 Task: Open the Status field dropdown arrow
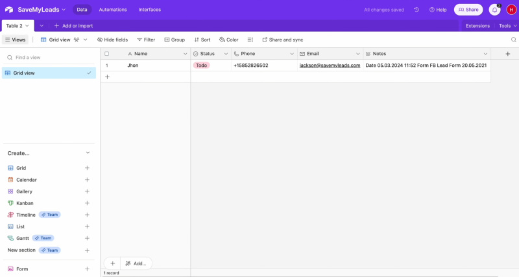point(226,54)
